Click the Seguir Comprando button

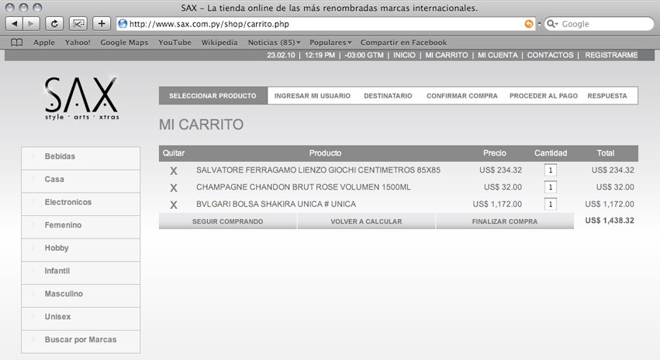tap(228, 221)
